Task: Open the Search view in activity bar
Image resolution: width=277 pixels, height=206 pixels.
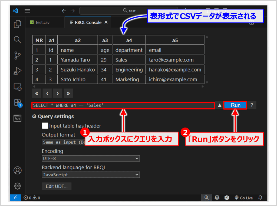Action: tap(18, 40)
